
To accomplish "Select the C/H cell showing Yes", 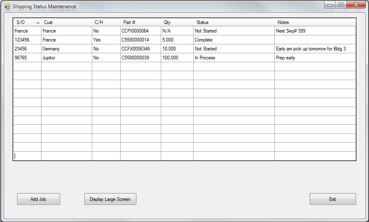I will click(x=106, y=40).
